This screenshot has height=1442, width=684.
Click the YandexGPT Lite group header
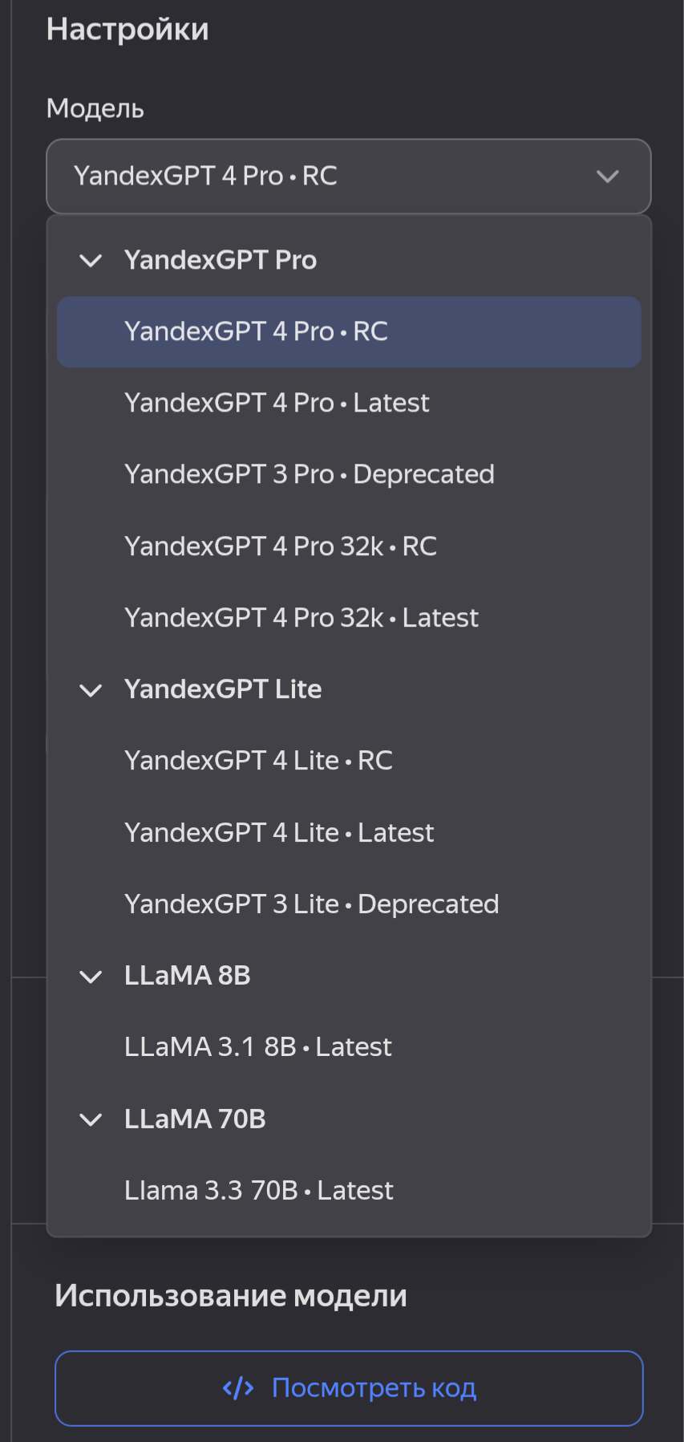point(349,689)
